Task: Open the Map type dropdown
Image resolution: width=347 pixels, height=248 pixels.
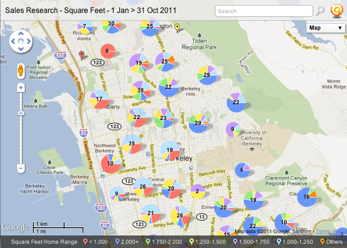Action: point(325,28)
